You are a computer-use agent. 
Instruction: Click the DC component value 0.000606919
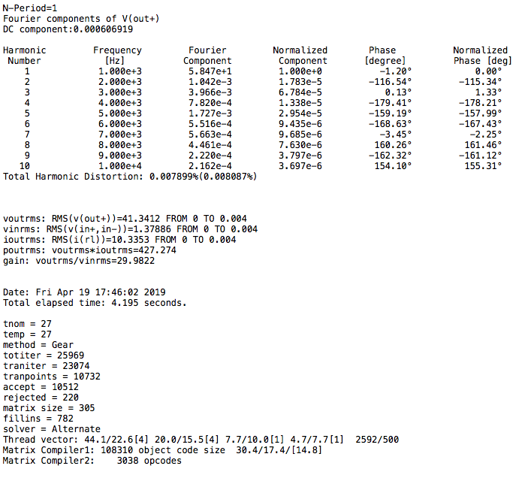103,29
